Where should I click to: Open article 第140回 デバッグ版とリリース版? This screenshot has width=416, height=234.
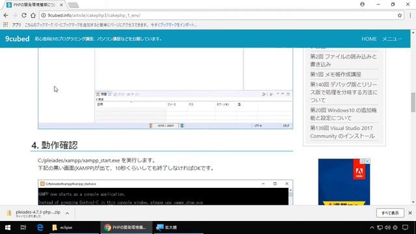click(x=344, y=92)
